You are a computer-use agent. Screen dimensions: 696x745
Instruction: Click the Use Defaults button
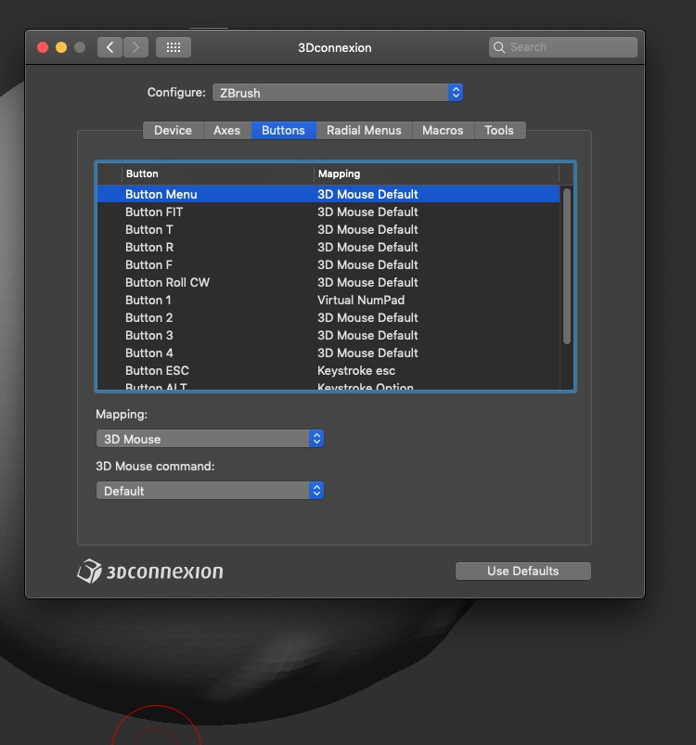point(523,571)
